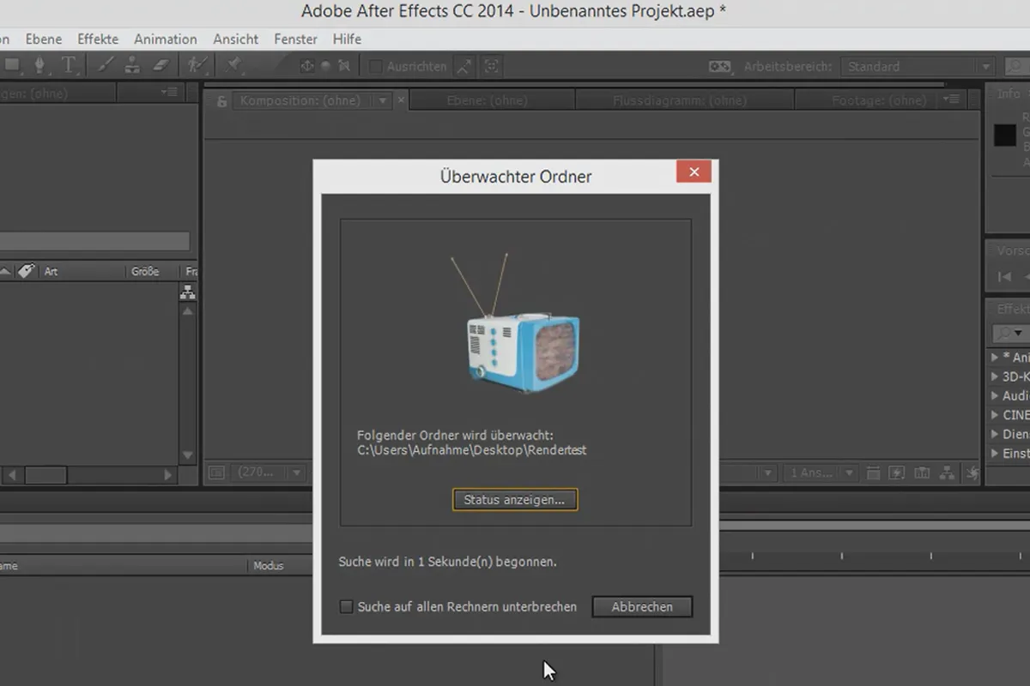
Task: Expand the Dien... effects category
Action: pos(995,435)
